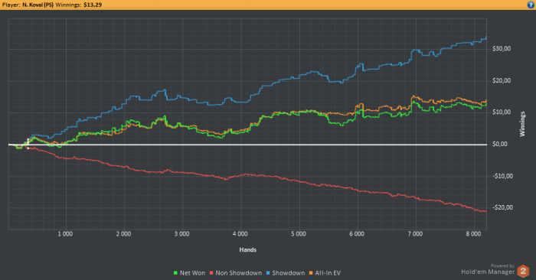
Task: Click the 2 000 hands axis label
Action: click(123, 234)
